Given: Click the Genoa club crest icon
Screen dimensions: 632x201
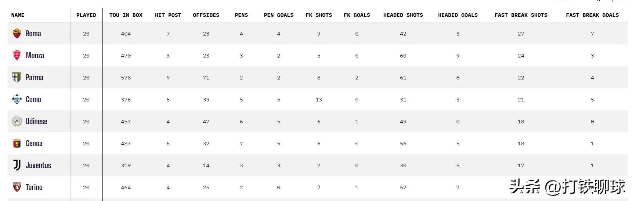Looking at the screenshot, I should [17, 144].
